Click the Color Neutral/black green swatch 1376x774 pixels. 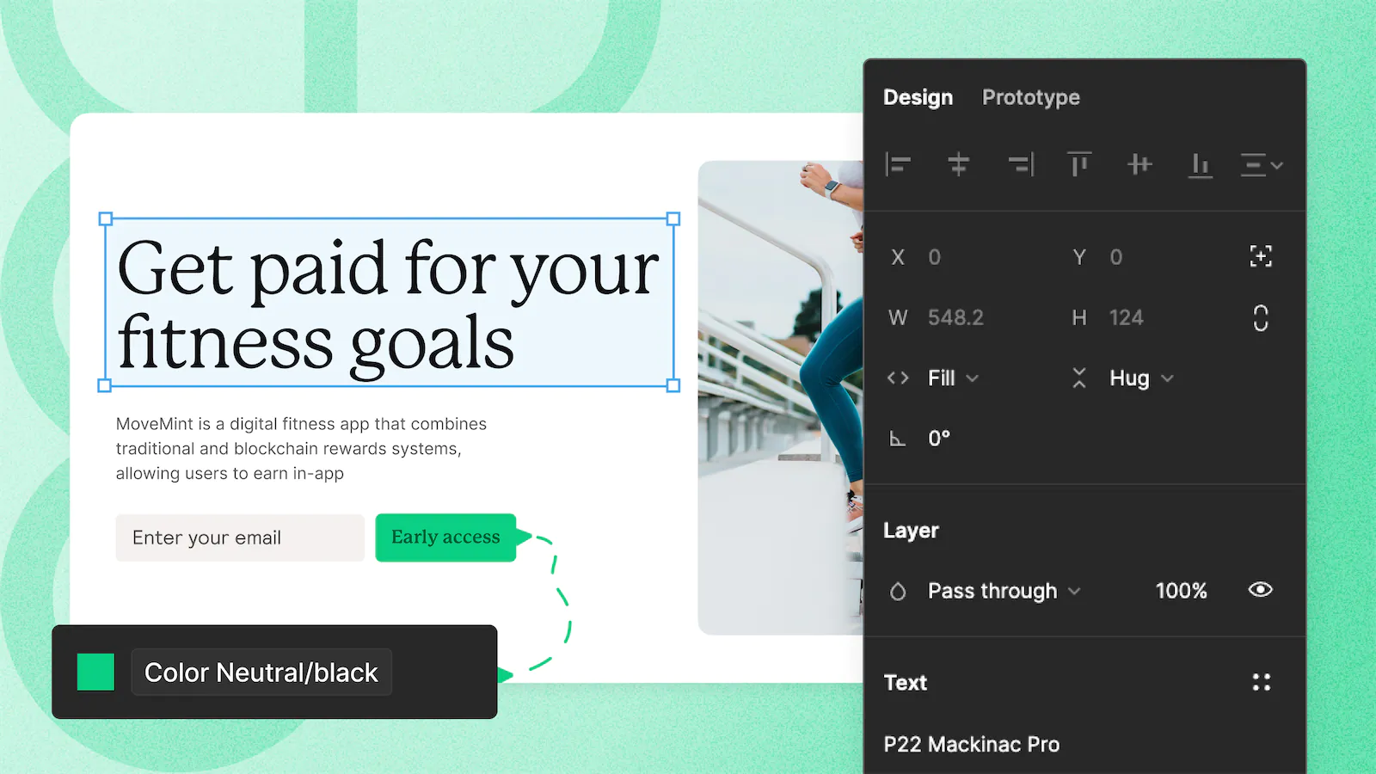click(95, 673)
